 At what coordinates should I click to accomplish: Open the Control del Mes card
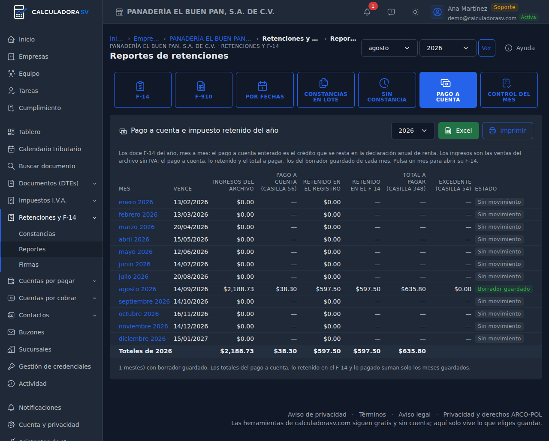pyautogui.click(x=509, y=90)
